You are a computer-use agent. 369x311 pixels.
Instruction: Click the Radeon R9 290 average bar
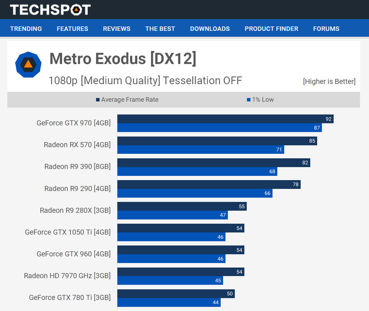pos(209,185)
